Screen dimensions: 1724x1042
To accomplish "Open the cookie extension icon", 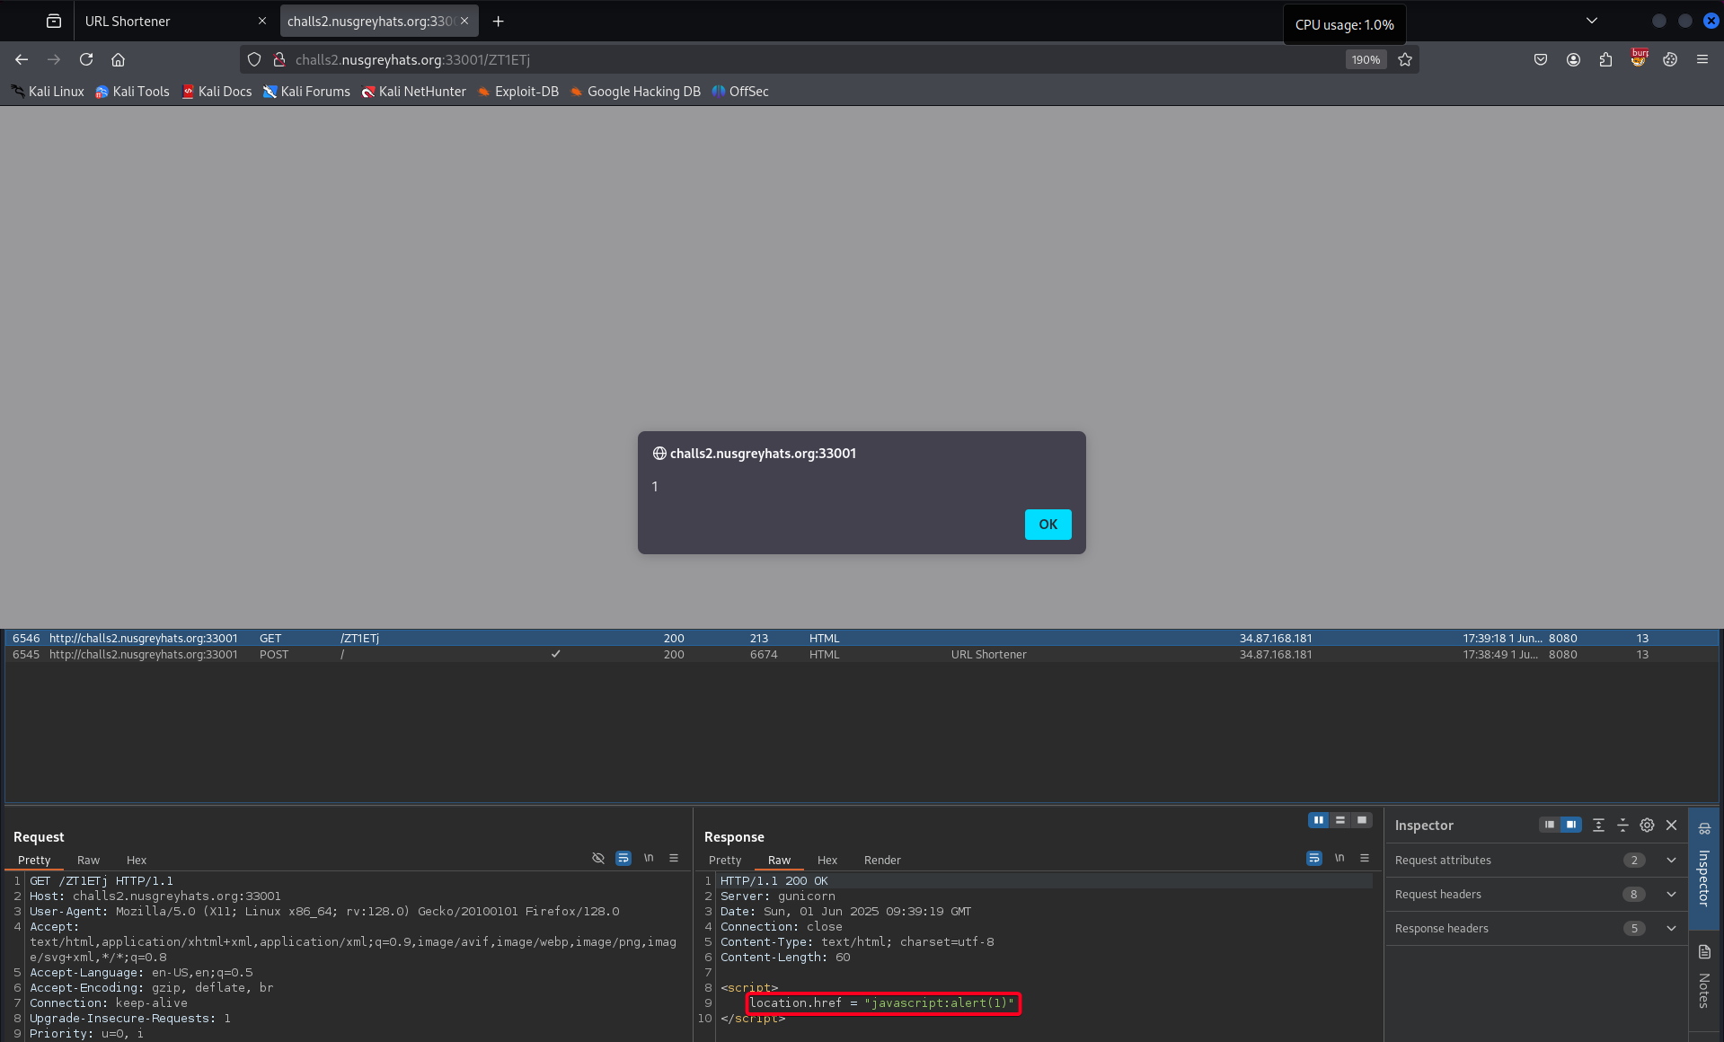I will pyautogui.click(x=1670, y=59).
